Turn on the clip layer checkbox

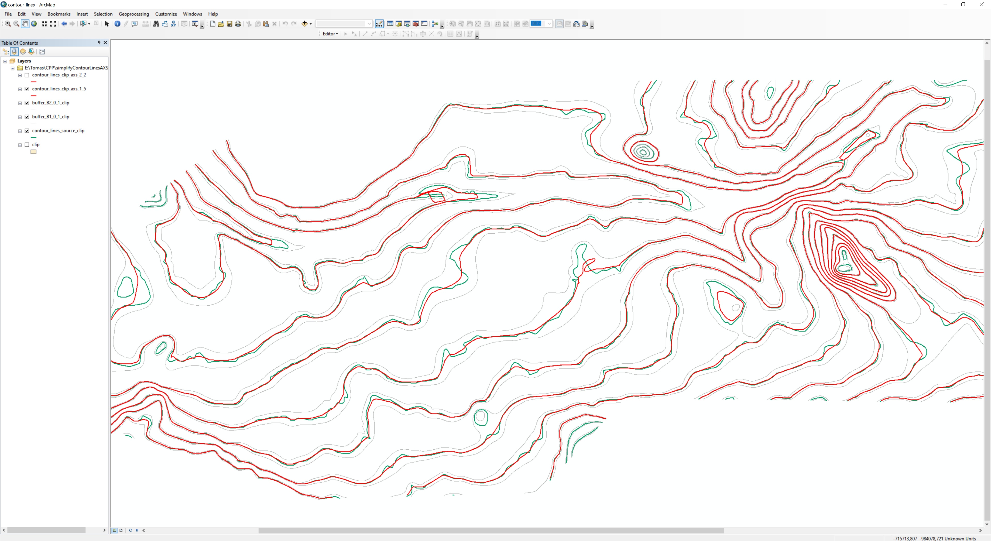click(27, 145)
